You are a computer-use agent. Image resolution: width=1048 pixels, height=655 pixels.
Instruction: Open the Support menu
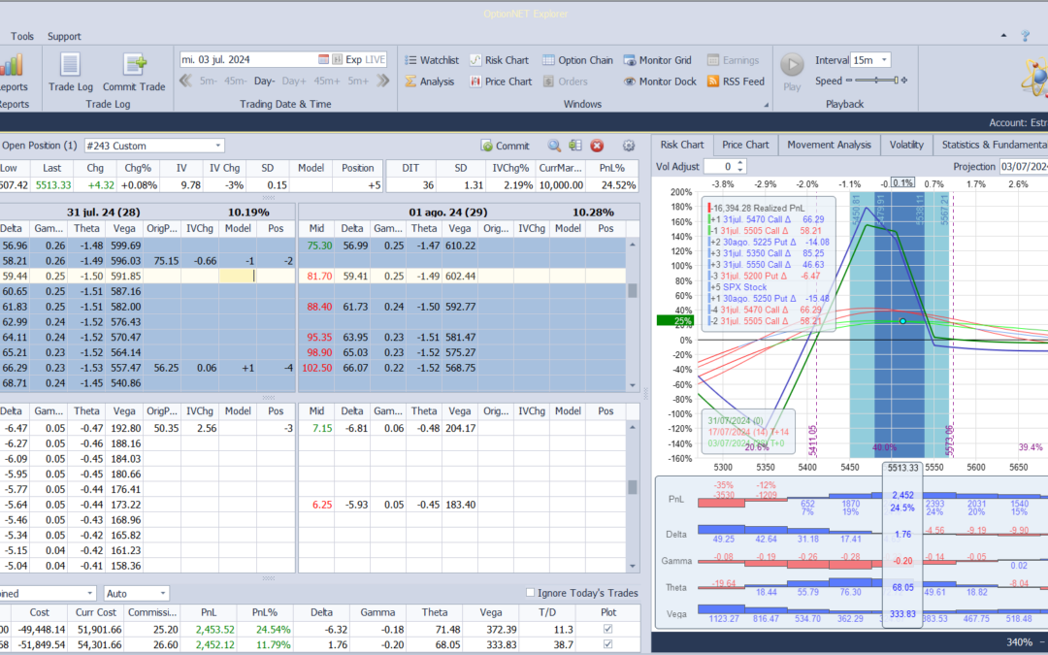64,36
